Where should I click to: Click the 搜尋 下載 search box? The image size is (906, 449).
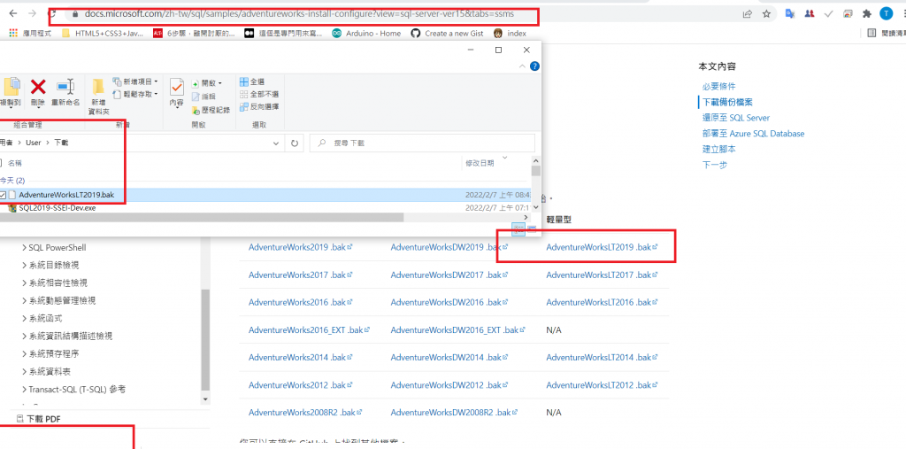pyautogui.click(x=422, y=143)
